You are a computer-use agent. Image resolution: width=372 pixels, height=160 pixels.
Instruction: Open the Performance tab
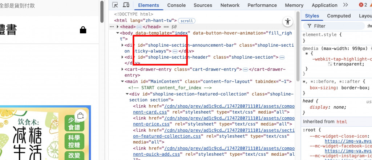tap(262, 5)
